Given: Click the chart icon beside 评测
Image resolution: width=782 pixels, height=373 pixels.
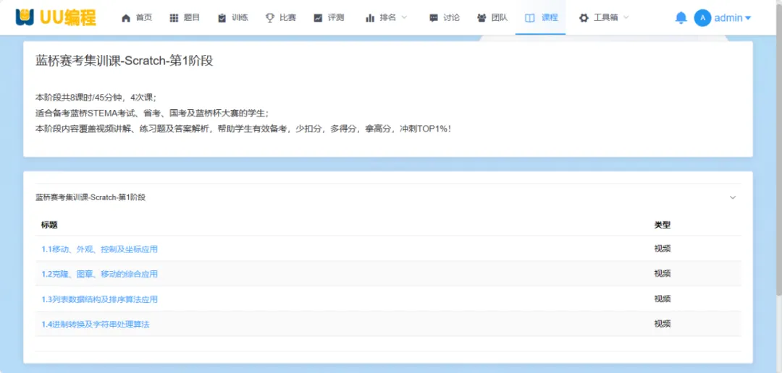Looking at the screenshot, I should [318, 18].
